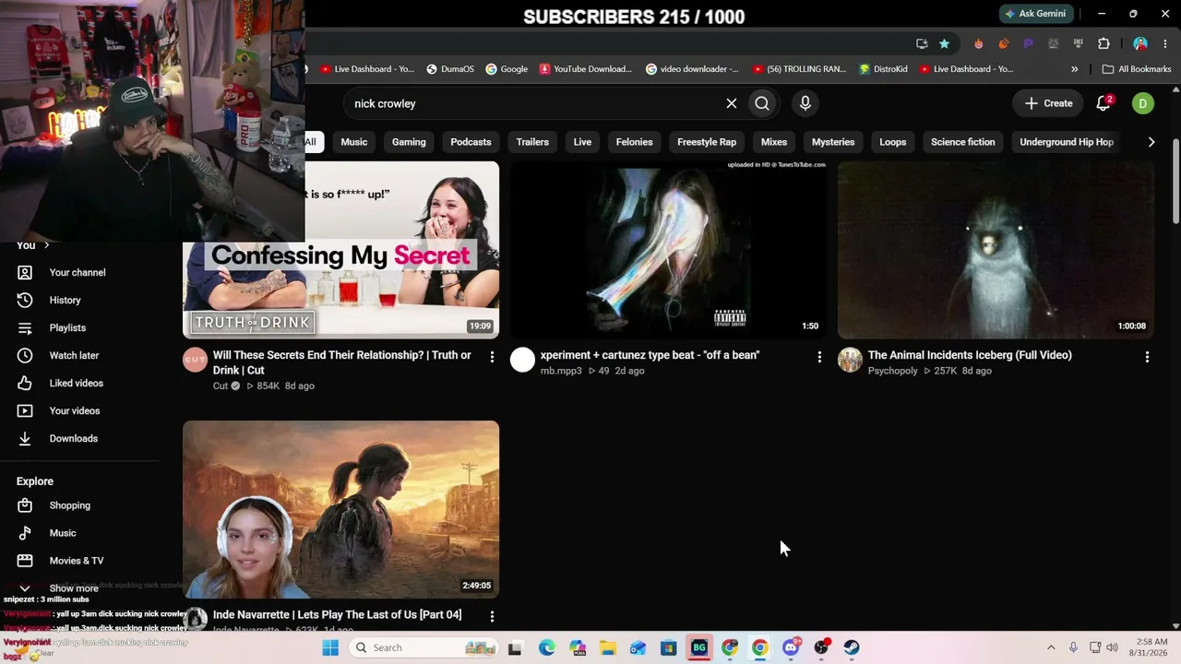The height and width of the screenshot is (664, 1181).
Task: Click the taskbar clock showing 2:58 AM
Action: 1151,647
